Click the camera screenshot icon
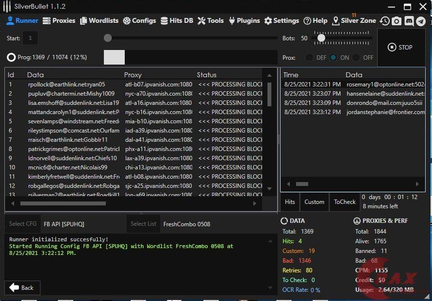This screenshot has width=432, height=301. 397,21
